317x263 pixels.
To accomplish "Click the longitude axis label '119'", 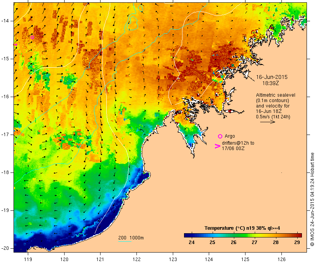I will coord(28,260).
